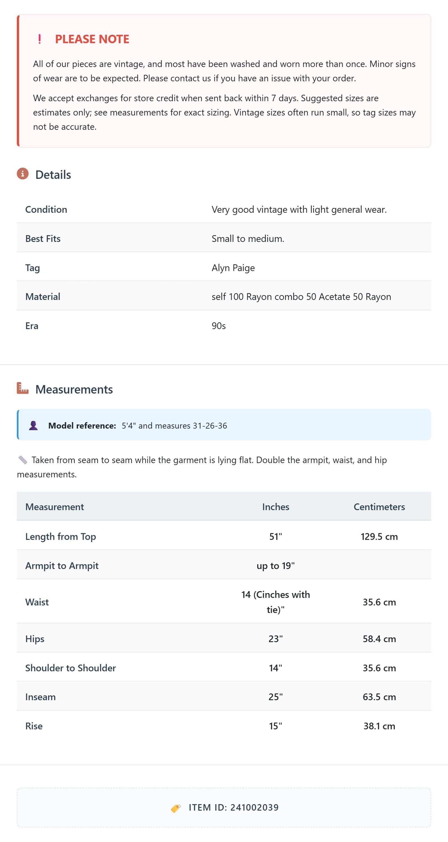Click the Condition row label

(x=46, y=209)
